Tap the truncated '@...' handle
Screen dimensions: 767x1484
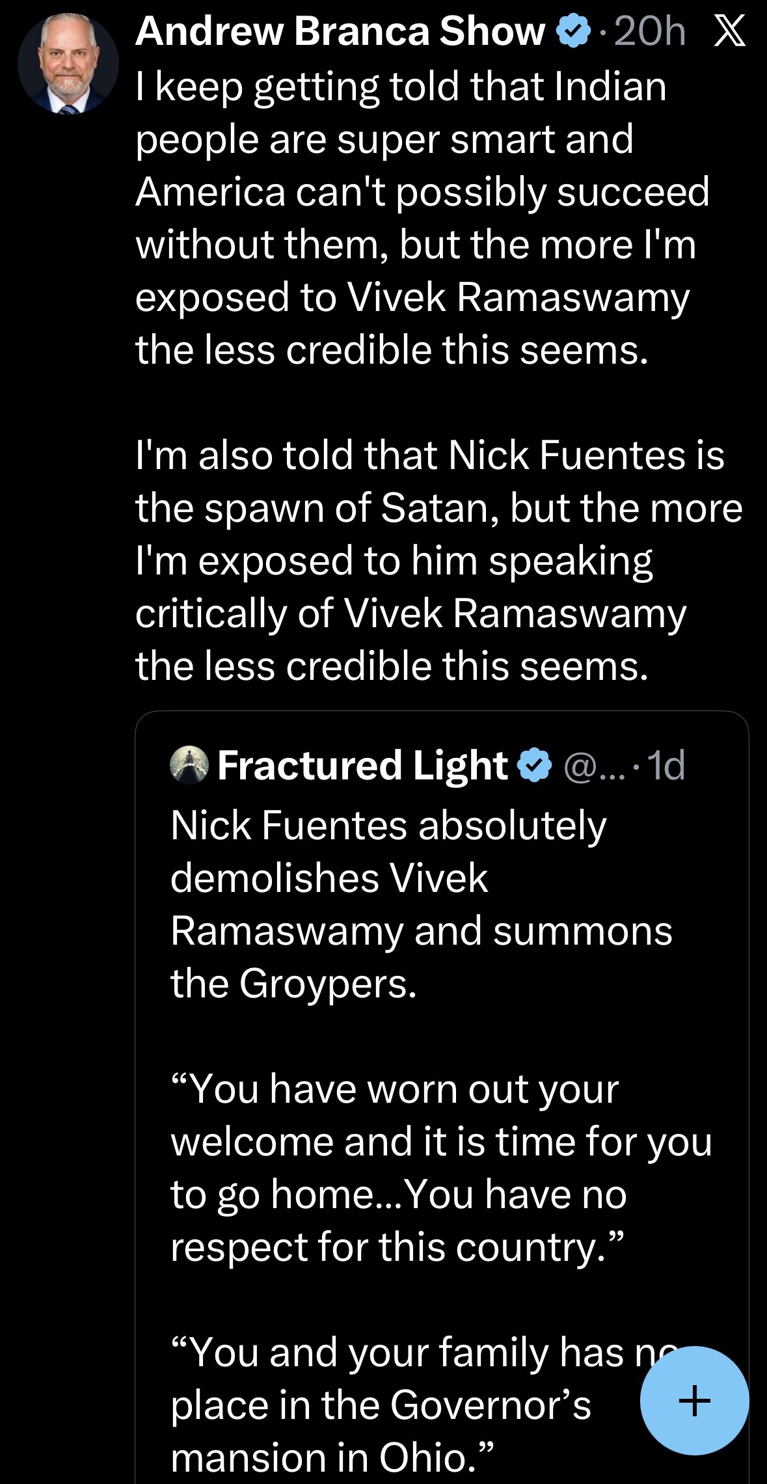[x=593, y=766]
